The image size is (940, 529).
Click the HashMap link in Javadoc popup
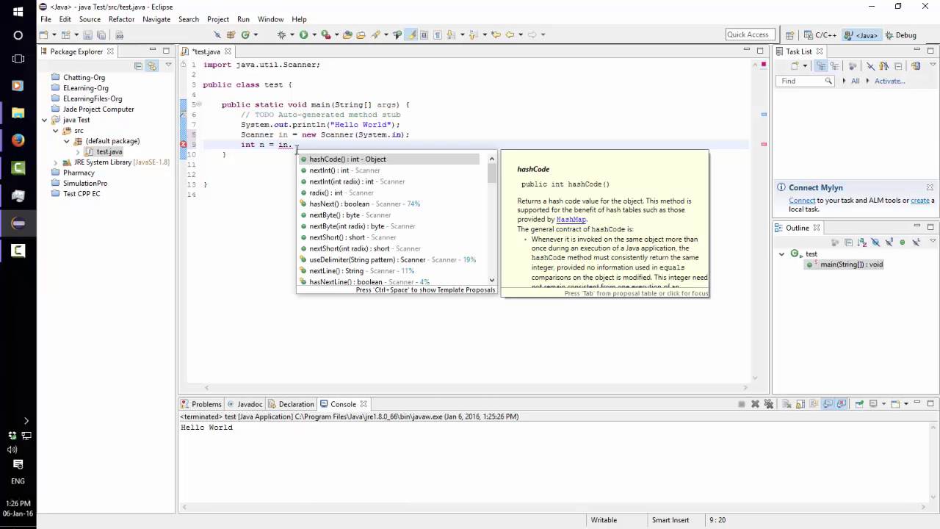pos(571,220)
